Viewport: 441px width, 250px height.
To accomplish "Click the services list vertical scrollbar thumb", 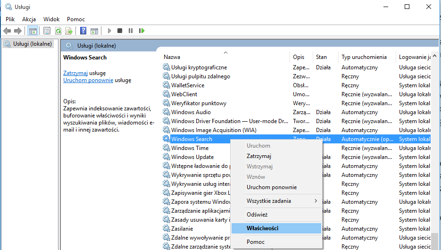I will click(434, 241).
